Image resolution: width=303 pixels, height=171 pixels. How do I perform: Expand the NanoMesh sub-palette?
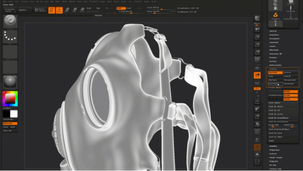pyautogui.click(x=274, y=42)
